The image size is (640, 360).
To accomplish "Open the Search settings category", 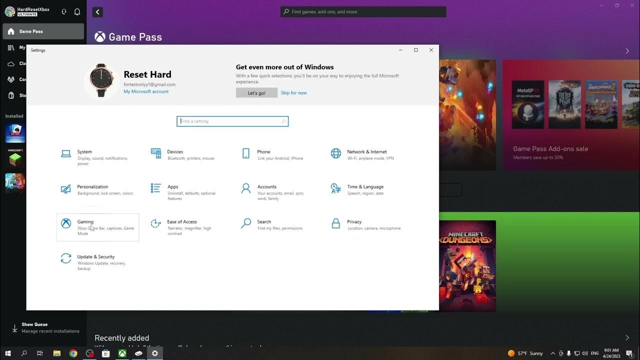I will coord(277,227).
